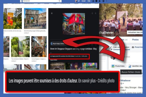Image resolution: width=146 pixels, height=97 pixels.
Task: Open the colorful third similar image thumbnail
Action: (x=90, y=66)
